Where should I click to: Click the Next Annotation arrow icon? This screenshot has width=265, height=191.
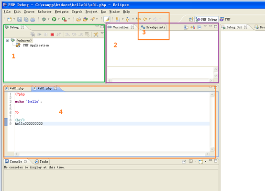(118, 19)
